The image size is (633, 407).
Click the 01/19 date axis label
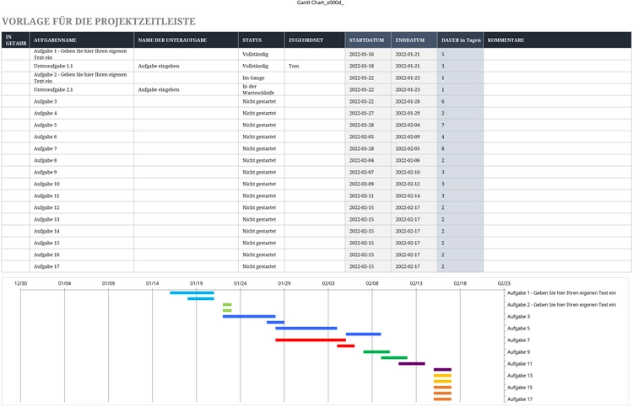196,283
